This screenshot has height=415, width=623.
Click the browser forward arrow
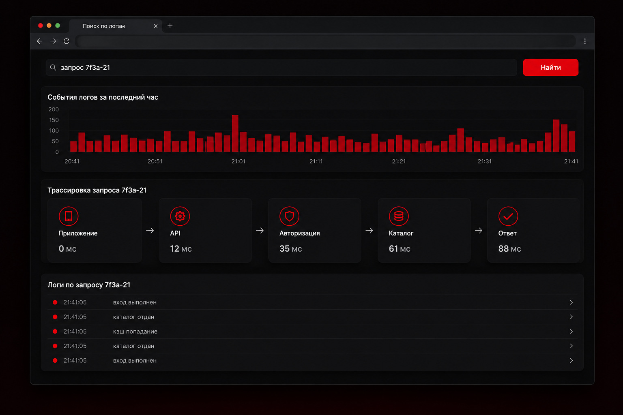coord(53,41)
